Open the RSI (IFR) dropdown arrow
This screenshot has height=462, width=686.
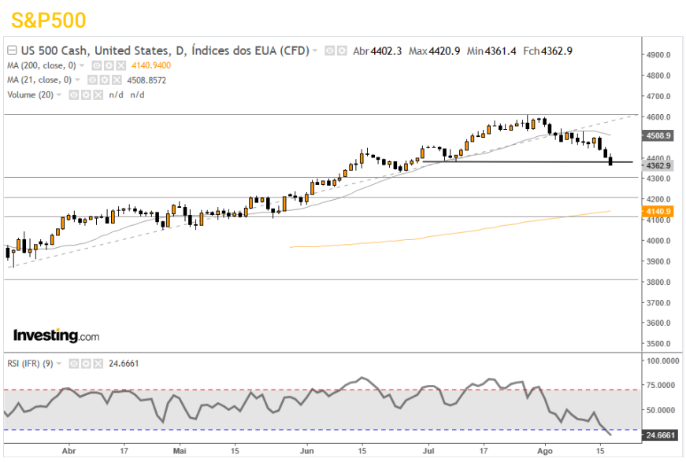click(x=57, y=364)
